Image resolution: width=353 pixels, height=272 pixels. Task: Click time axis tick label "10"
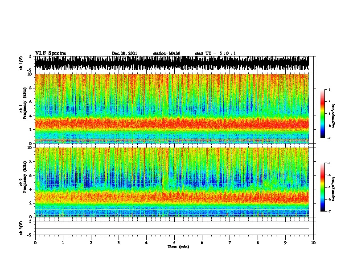pyautogui.click(x=313, y=243)
